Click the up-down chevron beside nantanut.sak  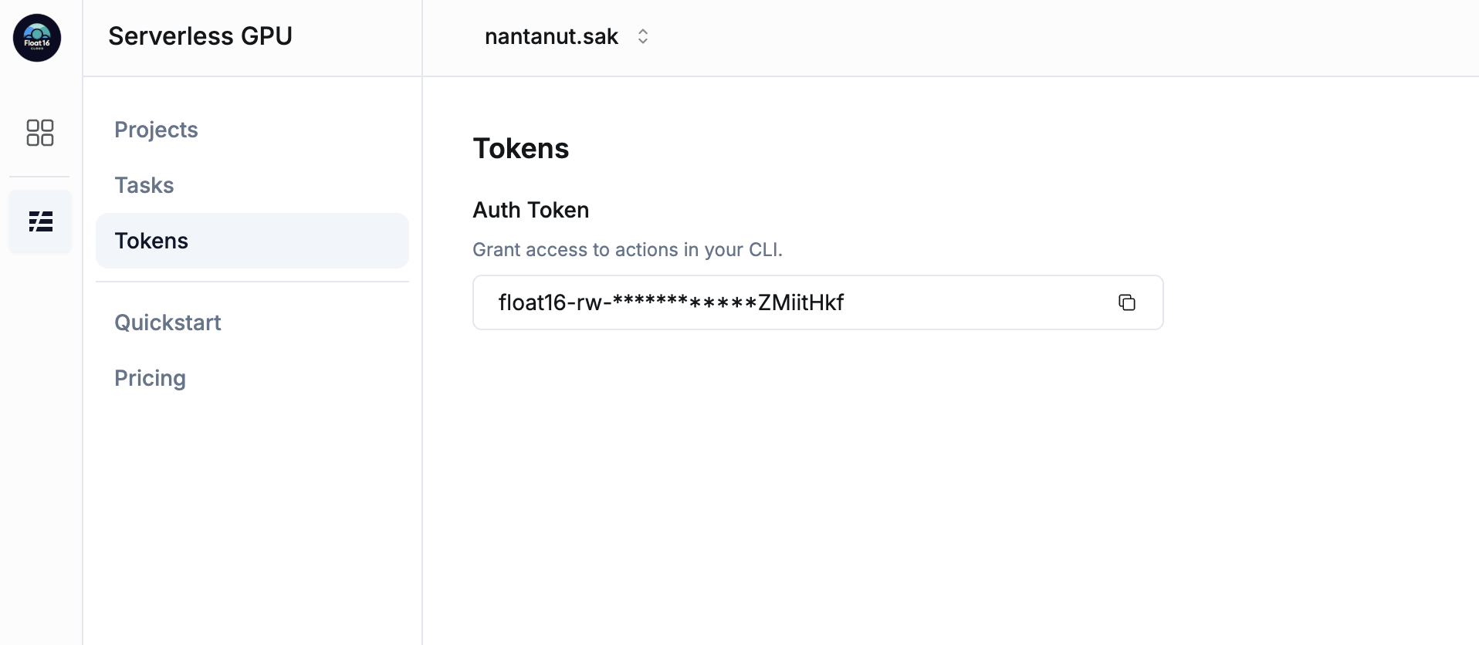coord(643,36)
